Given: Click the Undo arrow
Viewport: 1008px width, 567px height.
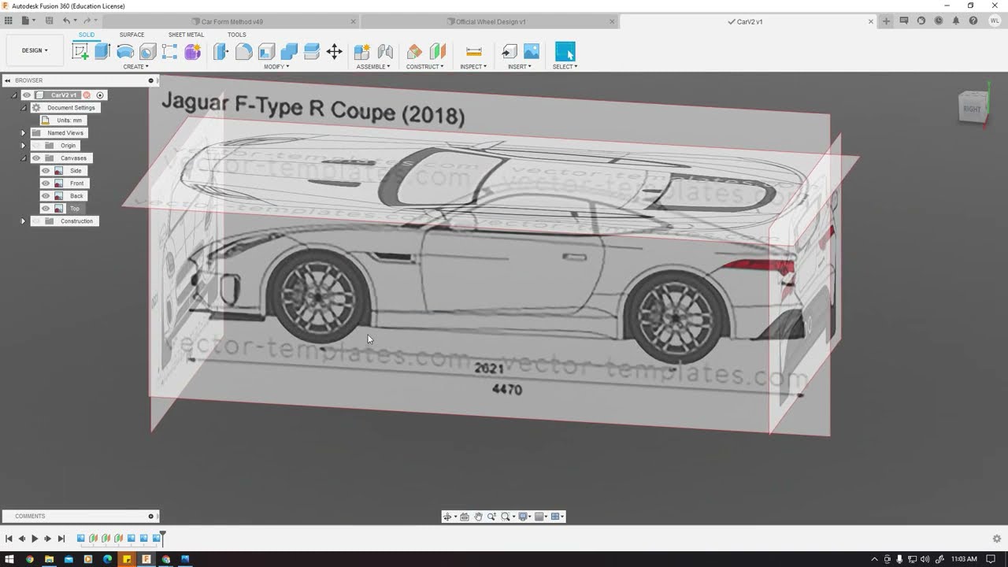Looking at the screenshot, I should click(x=67, y=20).
